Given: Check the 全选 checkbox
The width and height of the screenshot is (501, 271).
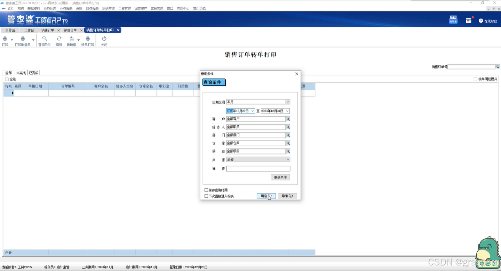Looking at the screenshot, I should pyautogui.click(x=7, y=79).
